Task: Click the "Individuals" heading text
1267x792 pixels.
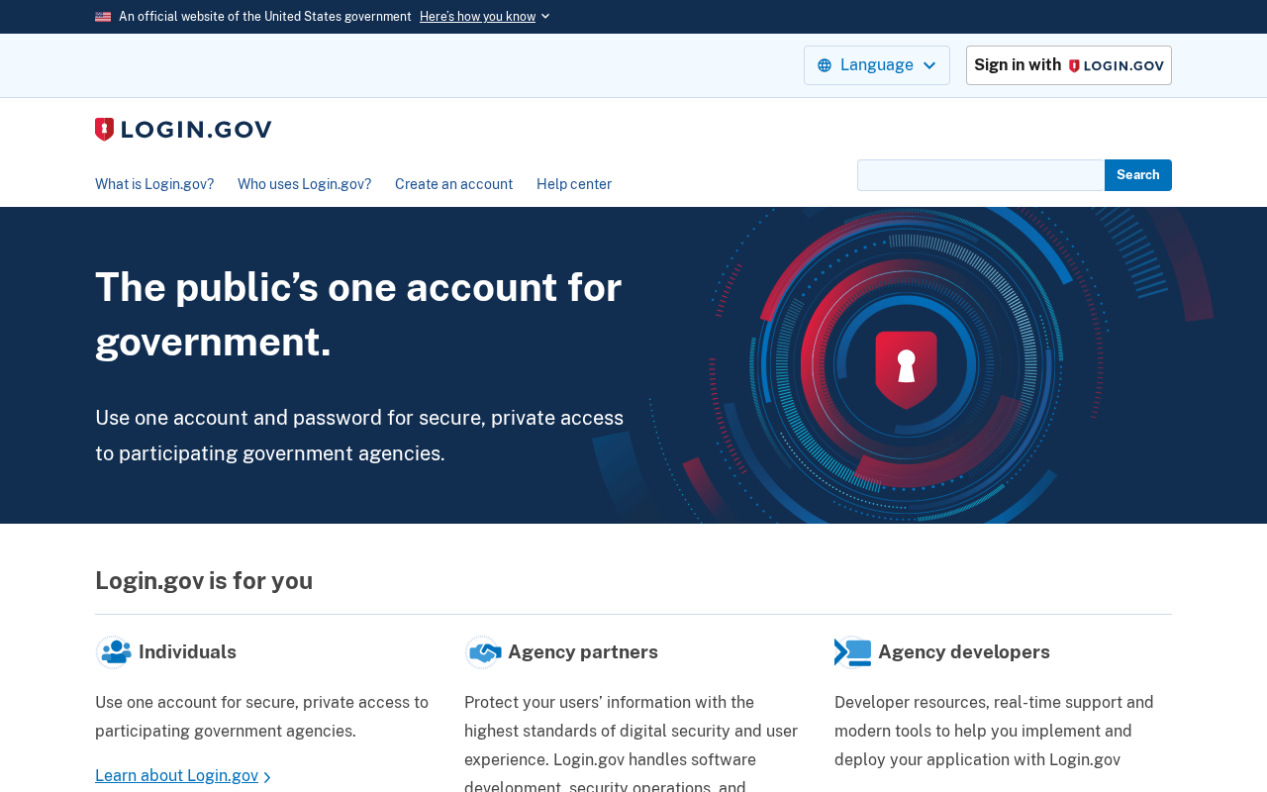Action: [187, 652]
